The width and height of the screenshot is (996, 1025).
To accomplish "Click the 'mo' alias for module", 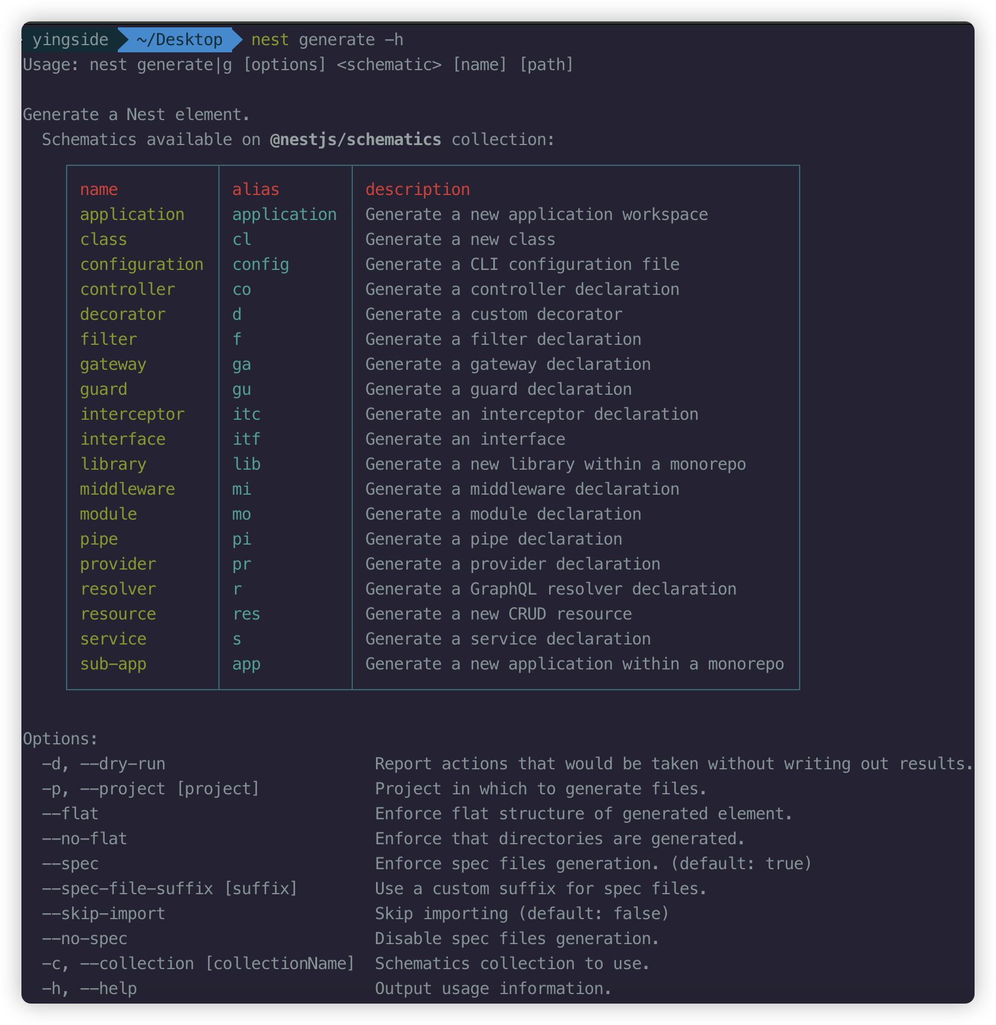I will 242,514.
